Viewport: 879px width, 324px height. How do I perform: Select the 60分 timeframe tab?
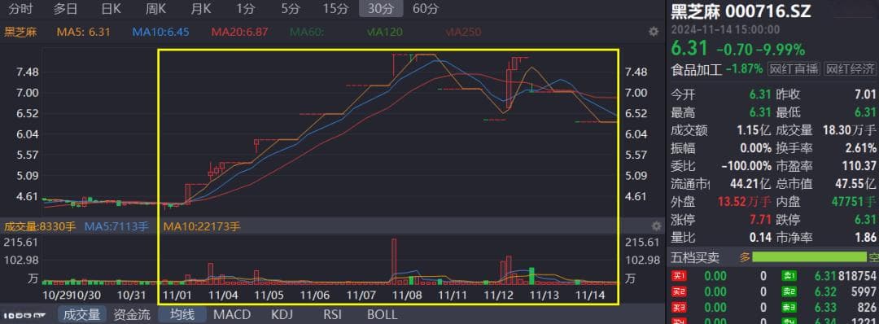(x=426, y=8)
